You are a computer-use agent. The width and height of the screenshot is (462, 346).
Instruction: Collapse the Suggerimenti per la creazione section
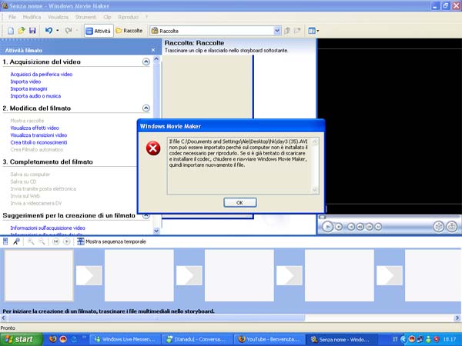pos(146,215)
